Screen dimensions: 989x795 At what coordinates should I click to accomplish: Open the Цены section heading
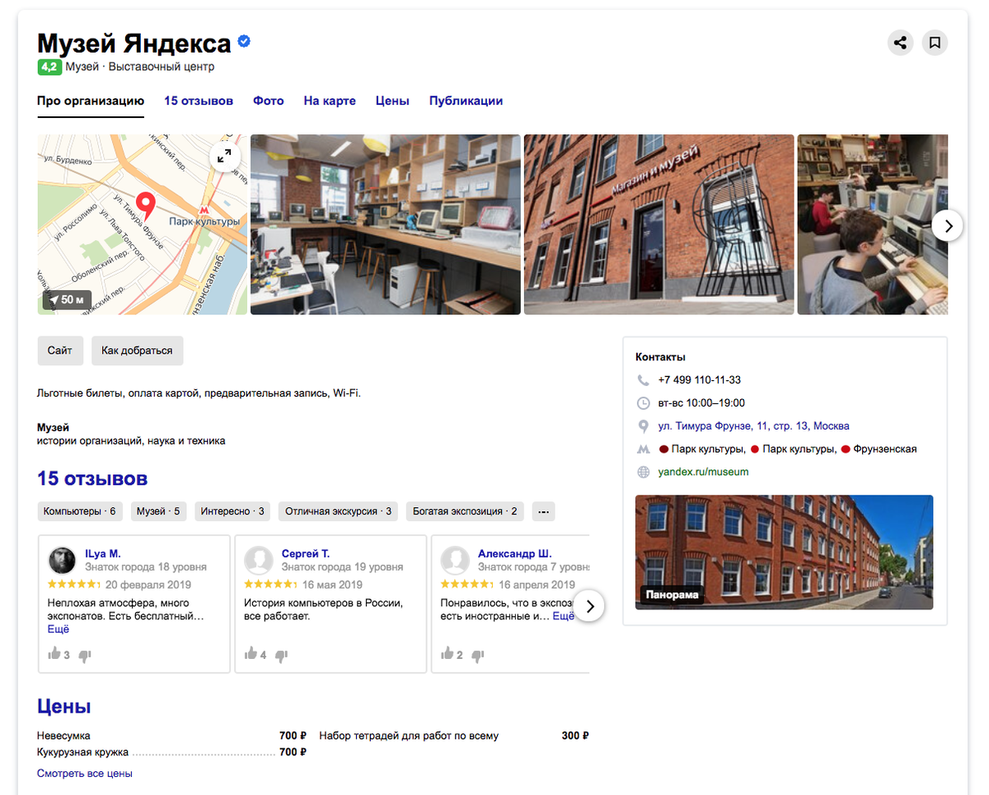[x=63, y=707]
